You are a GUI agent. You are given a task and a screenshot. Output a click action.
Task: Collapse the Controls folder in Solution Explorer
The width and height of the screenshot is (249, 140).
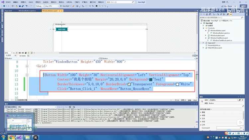204,28
